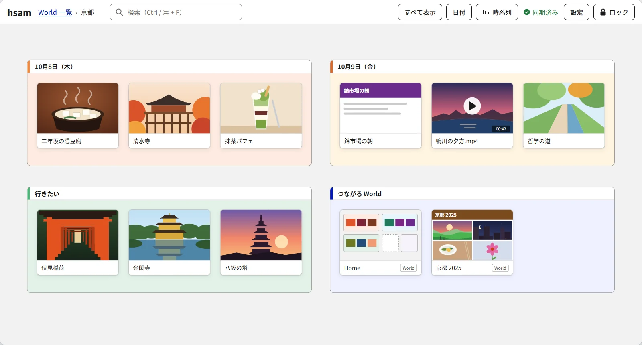Click the World badge on 京都 2025 card
Viewport: 642px width, 345px height.
click(500, 268)
